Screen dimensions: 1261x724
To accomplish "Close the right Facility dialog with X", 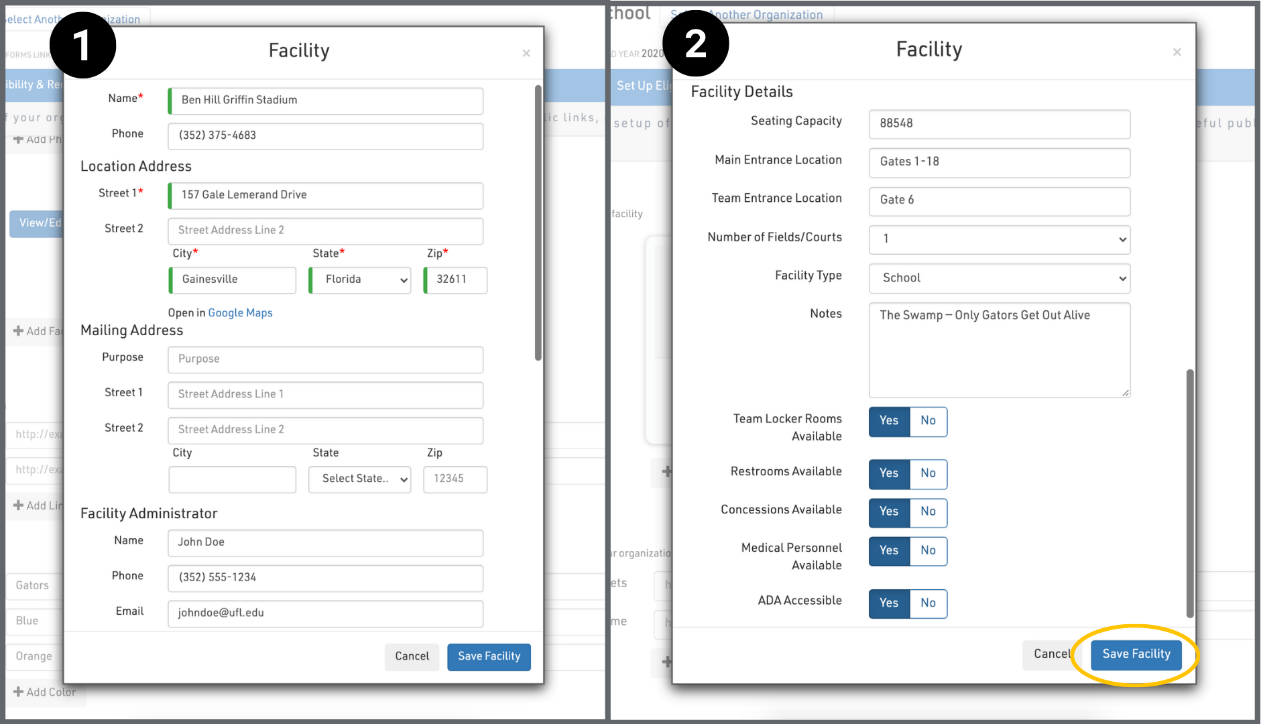I will click(x=1177, y=52).
